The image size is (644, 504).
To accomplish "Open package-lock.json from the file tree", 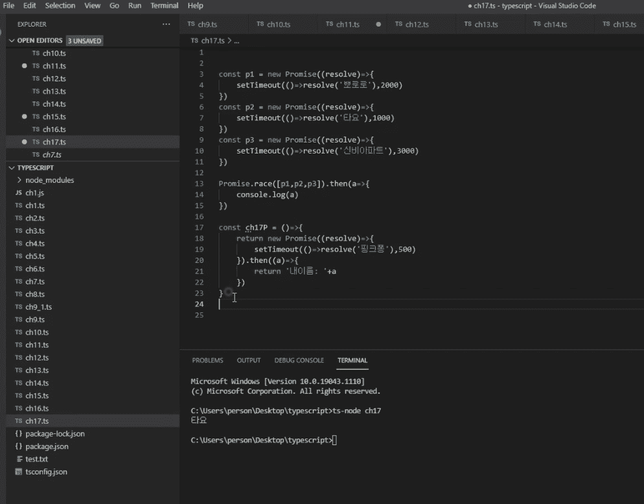I will coord(55,433).
